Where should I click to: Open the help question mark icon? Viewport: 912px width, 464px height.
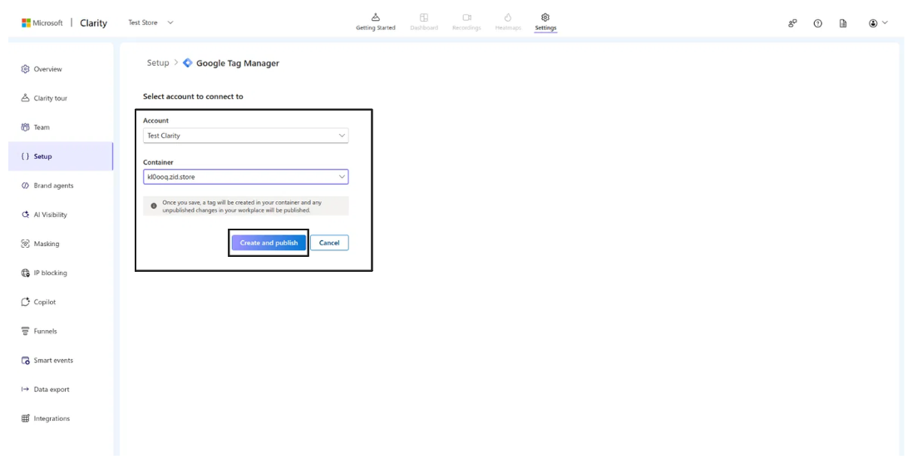(818, 23)
